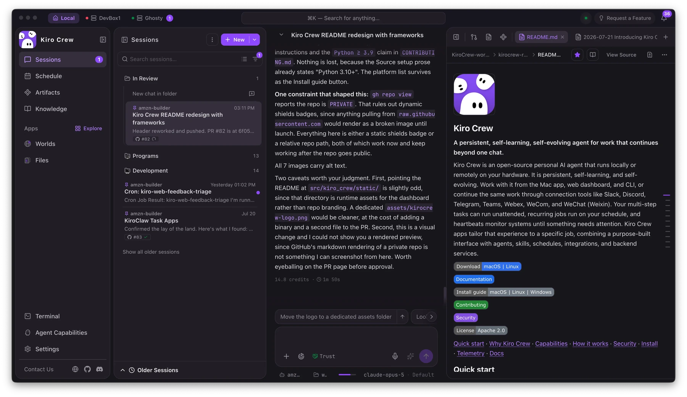The height and width of the screenshot is (397, 687).
Task: Toggle the Trust permission mode
Action: [324, 356]
